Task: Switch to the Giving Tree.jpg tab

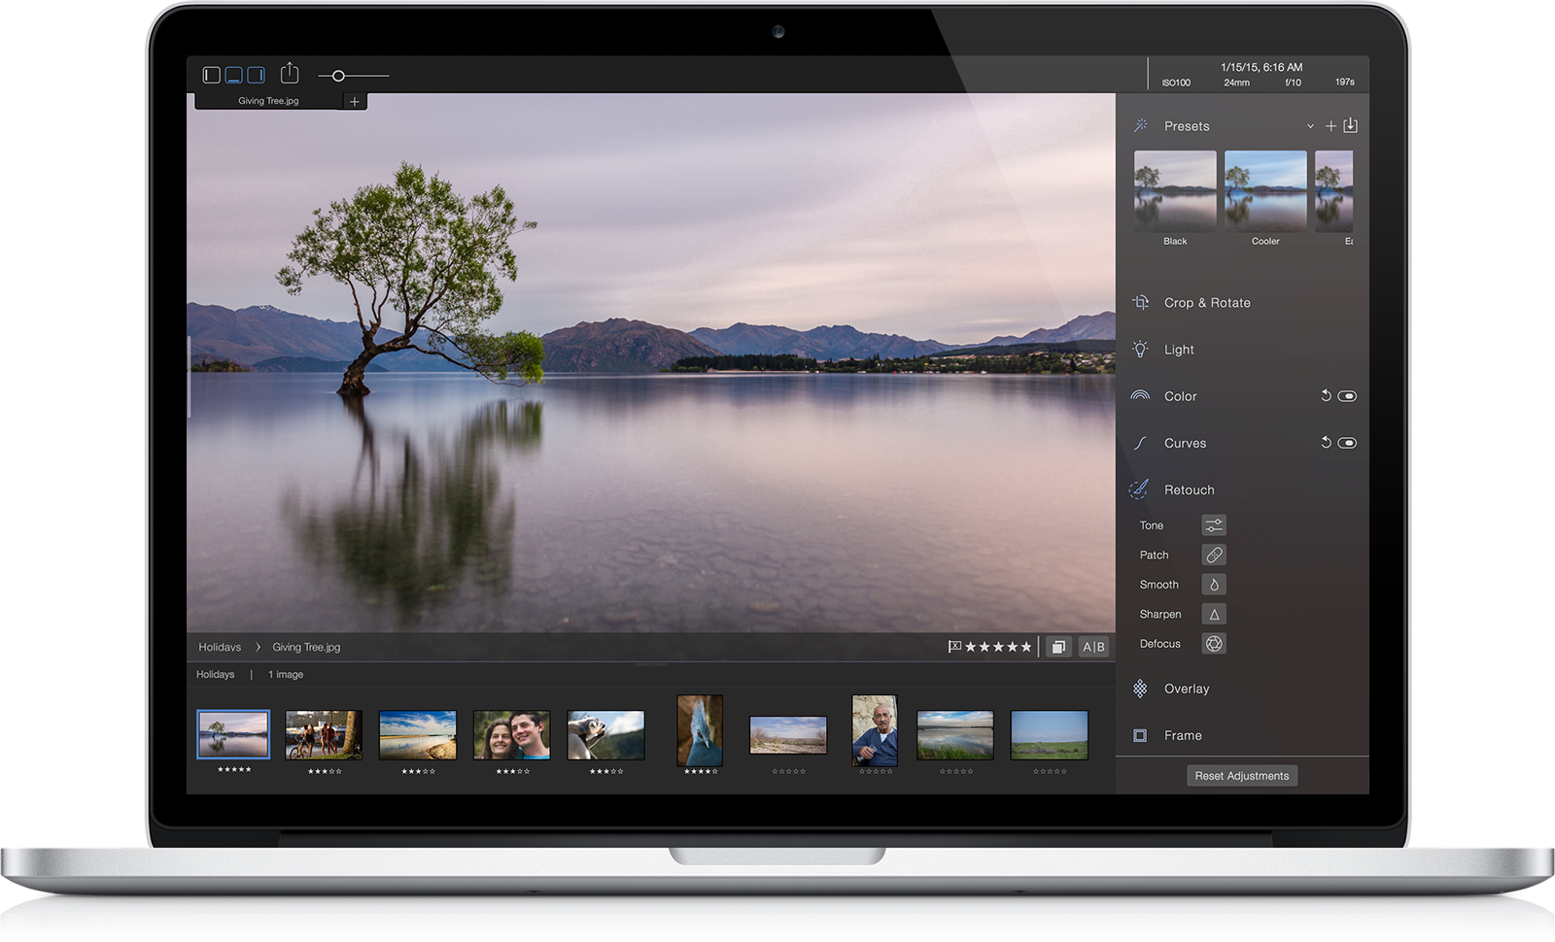Action: coord(268,101)
